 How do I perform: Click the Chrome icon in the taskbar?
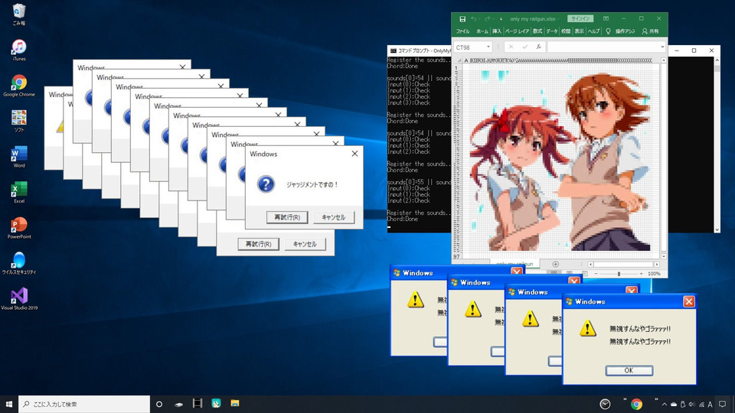pos(635,404)
